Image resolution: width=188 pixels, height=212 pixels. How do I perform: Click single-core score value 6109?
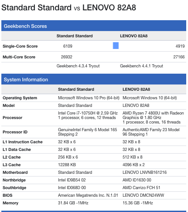tap(68, 46)
